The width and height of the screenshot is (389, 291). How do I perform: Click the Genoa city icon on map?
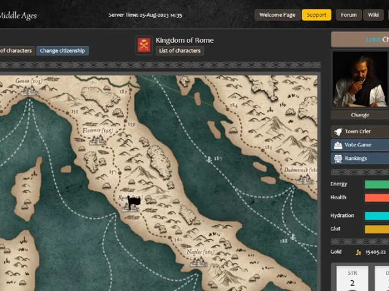pos(30,91)
